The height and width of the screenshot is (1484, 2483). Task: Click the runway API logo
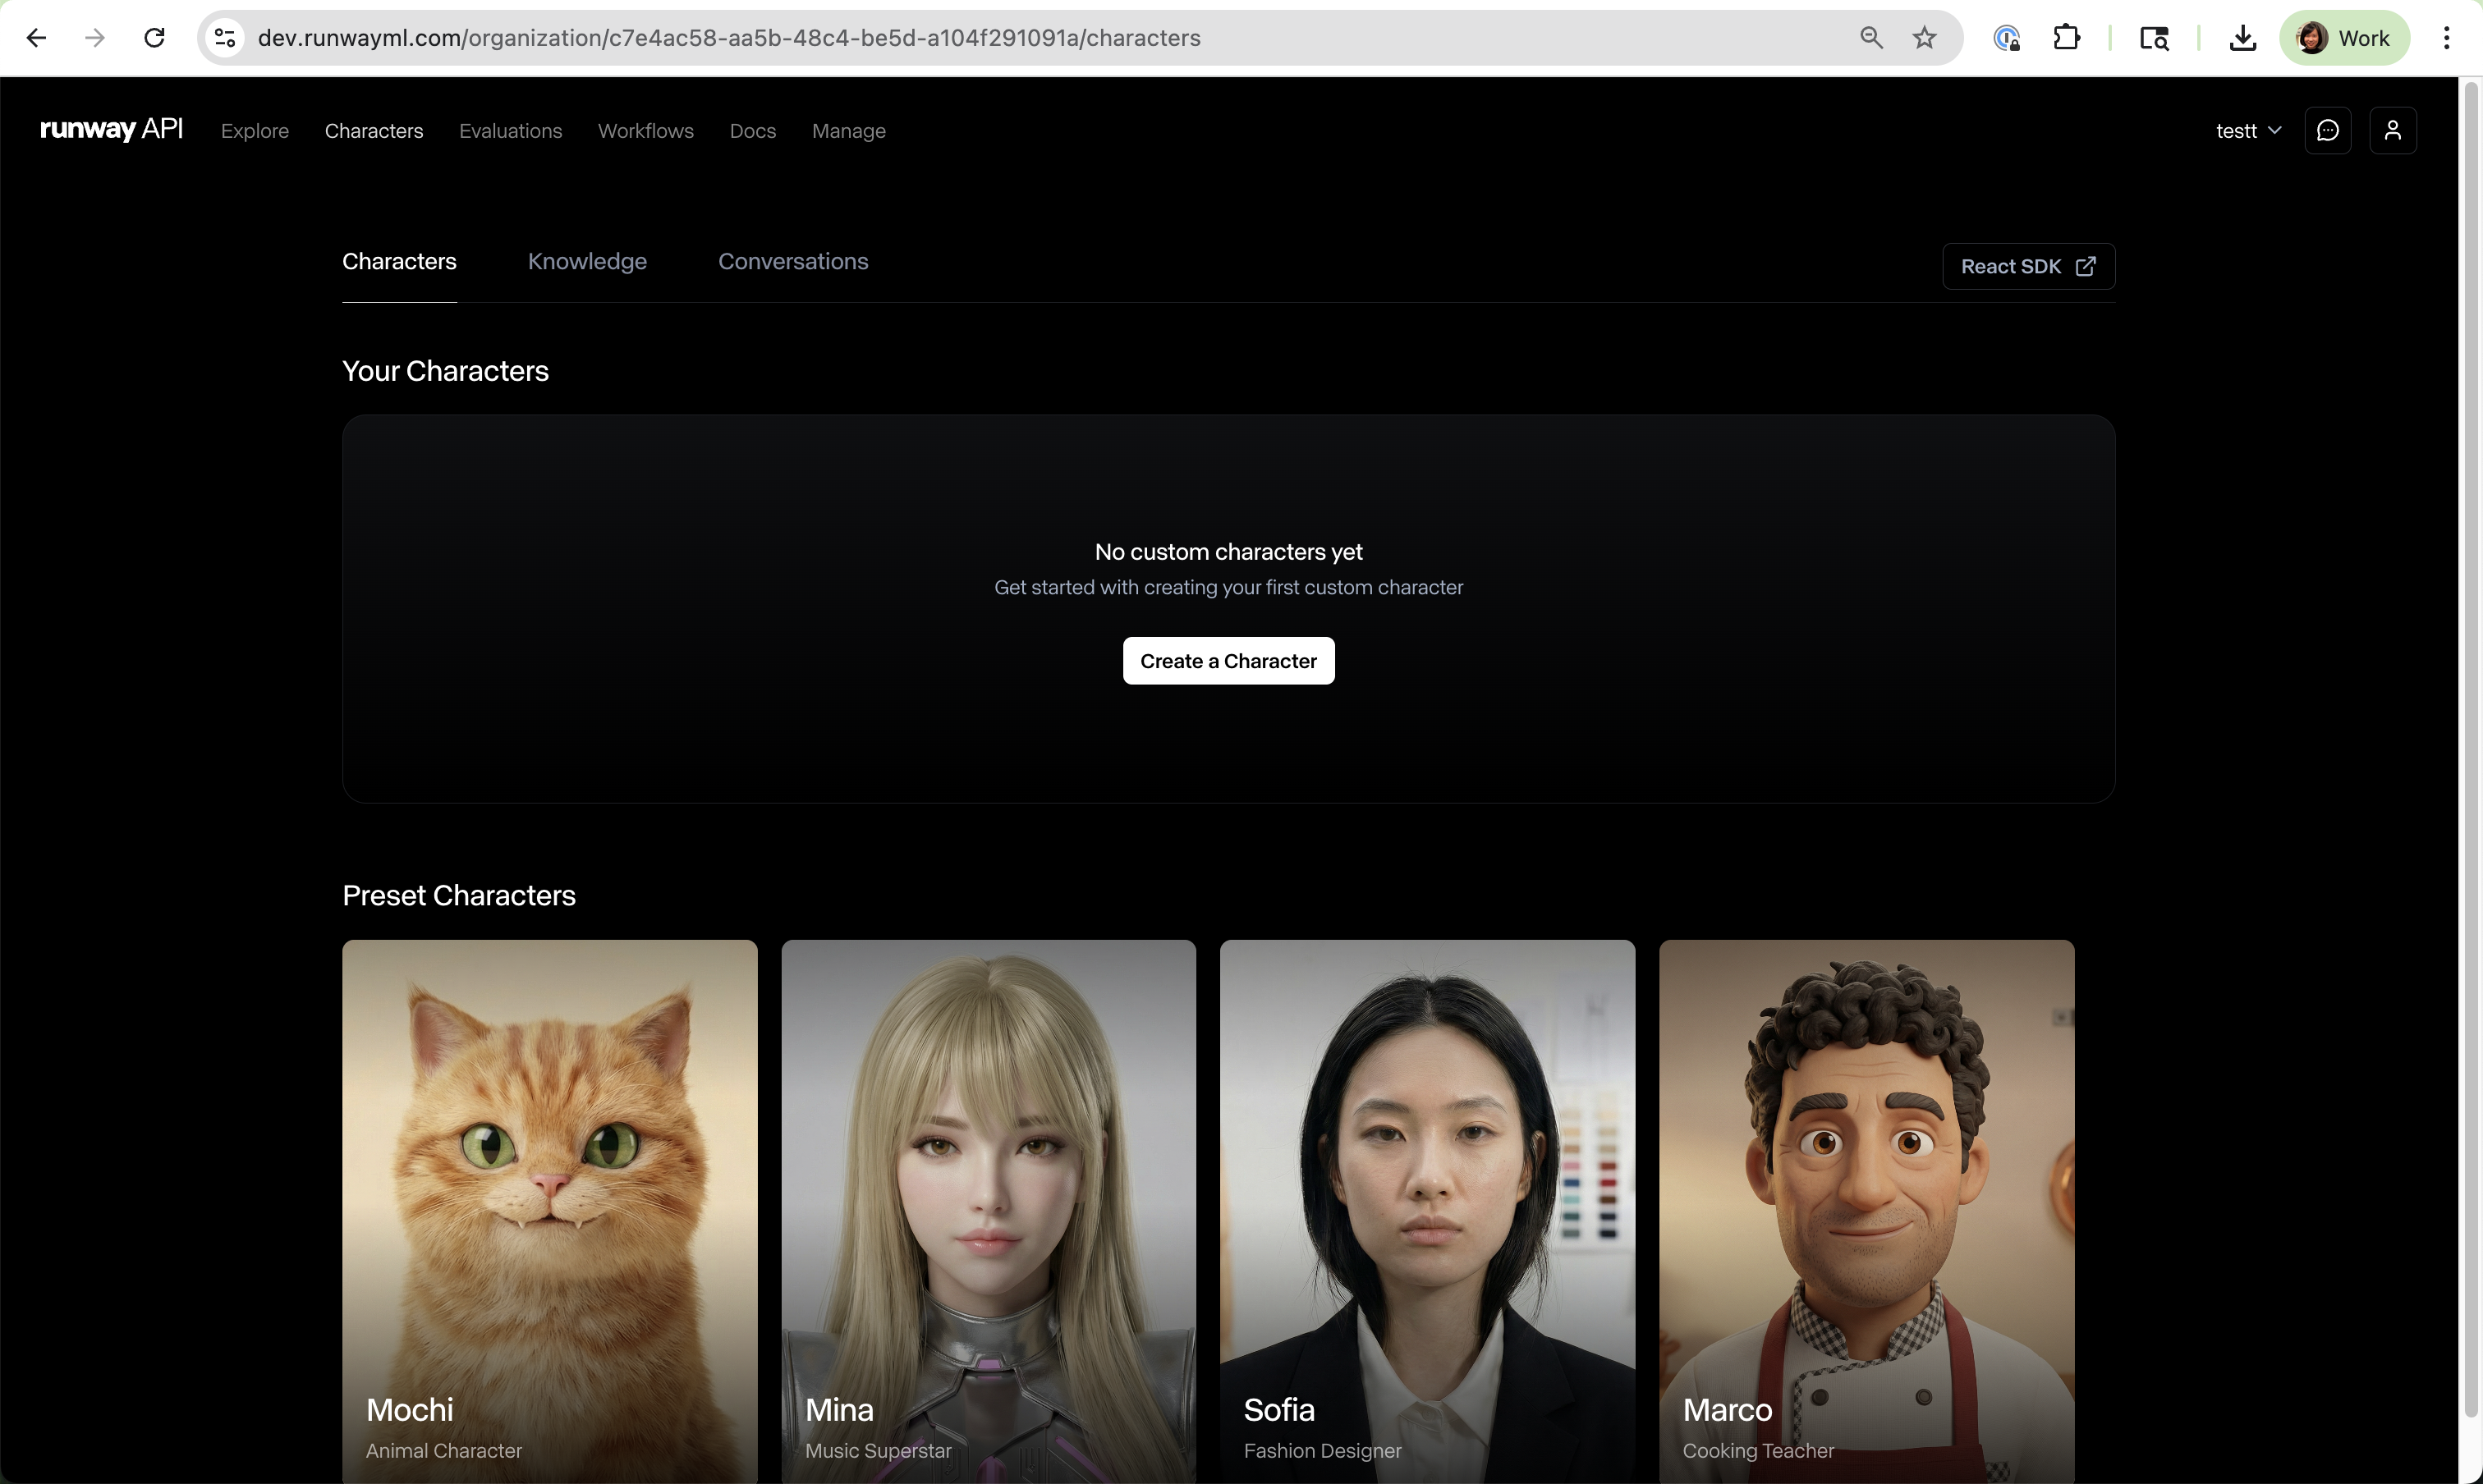click(110, 129)
